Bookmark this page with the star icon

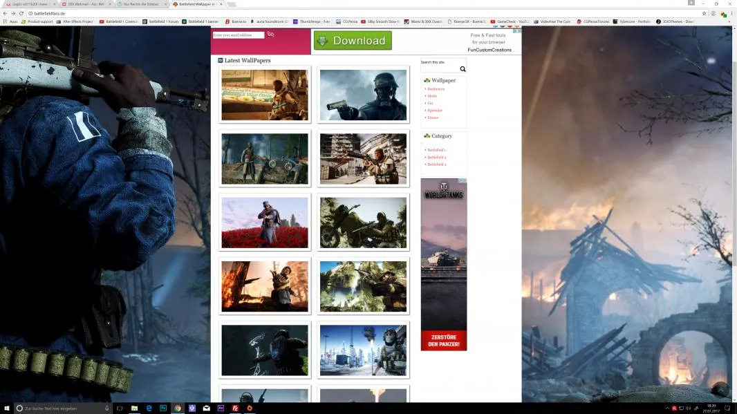pos(704,14)
